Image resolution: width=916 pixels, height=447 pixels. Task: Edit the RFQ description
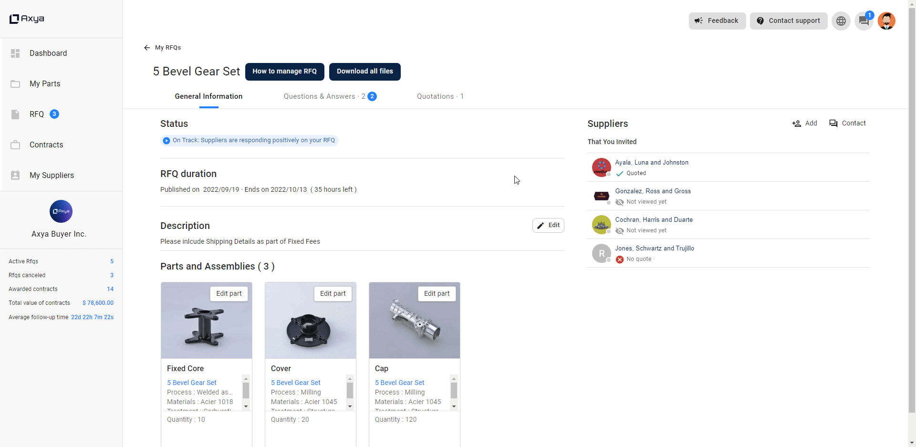pos(548,225)
